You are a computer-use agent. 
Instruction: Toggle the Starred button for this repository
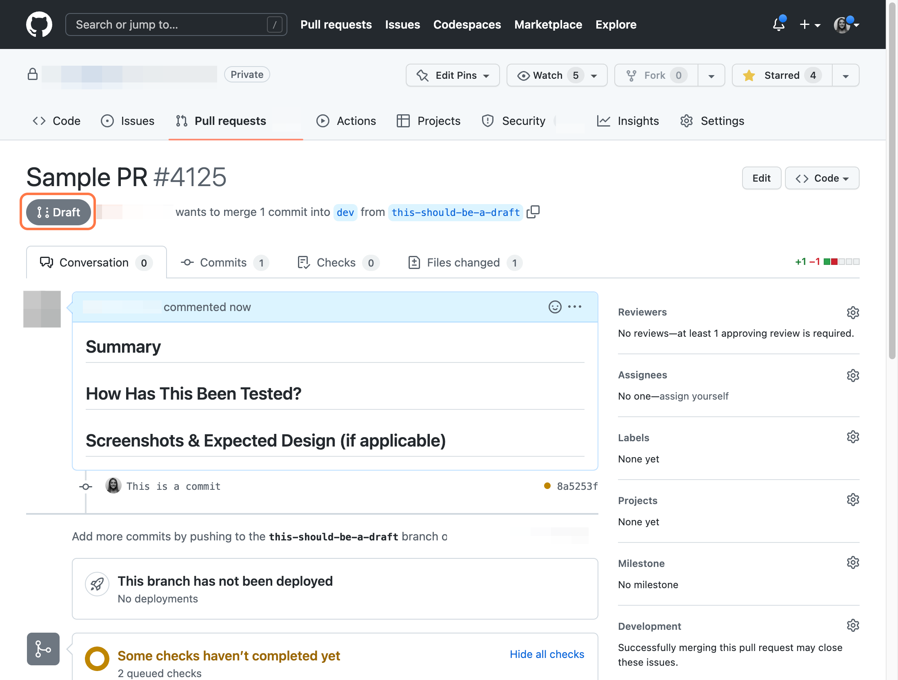click(782, 75)
